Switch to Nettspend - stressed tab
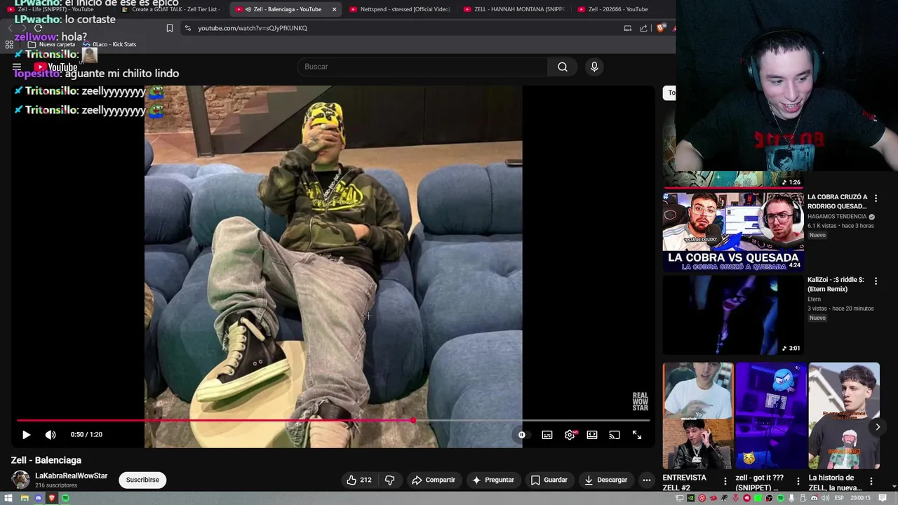This screenshot has width=898, height=505. coord(400,9)
